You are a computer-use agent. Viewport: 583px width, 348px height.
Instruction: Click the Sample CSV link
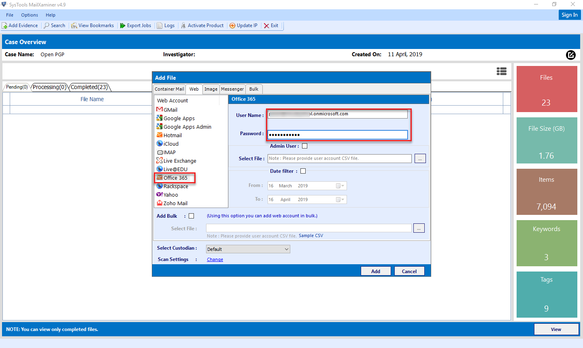coord(311,235)
